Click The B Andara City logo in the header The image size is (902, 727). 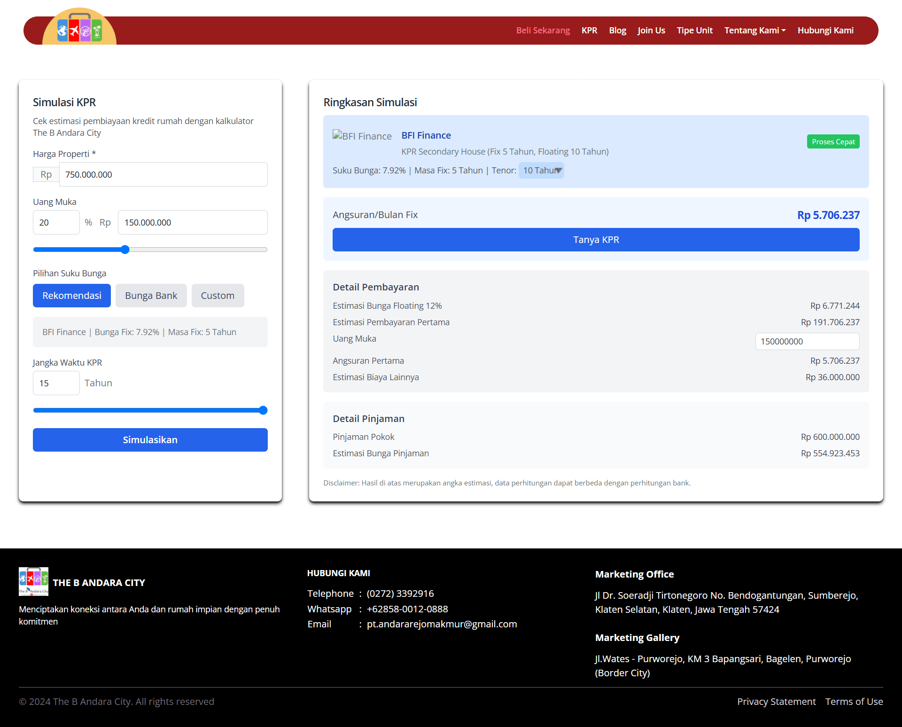coord(79,29)
